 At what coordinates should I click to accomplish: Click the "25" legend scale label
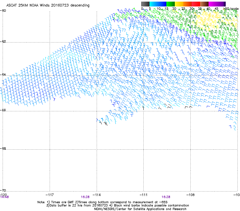183,8
